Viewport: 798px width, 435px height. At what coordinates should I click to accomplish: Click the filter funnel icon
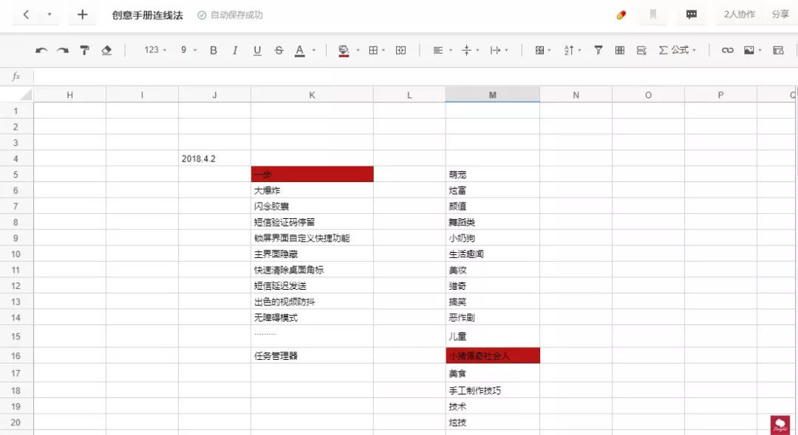[x=597, y=49]
